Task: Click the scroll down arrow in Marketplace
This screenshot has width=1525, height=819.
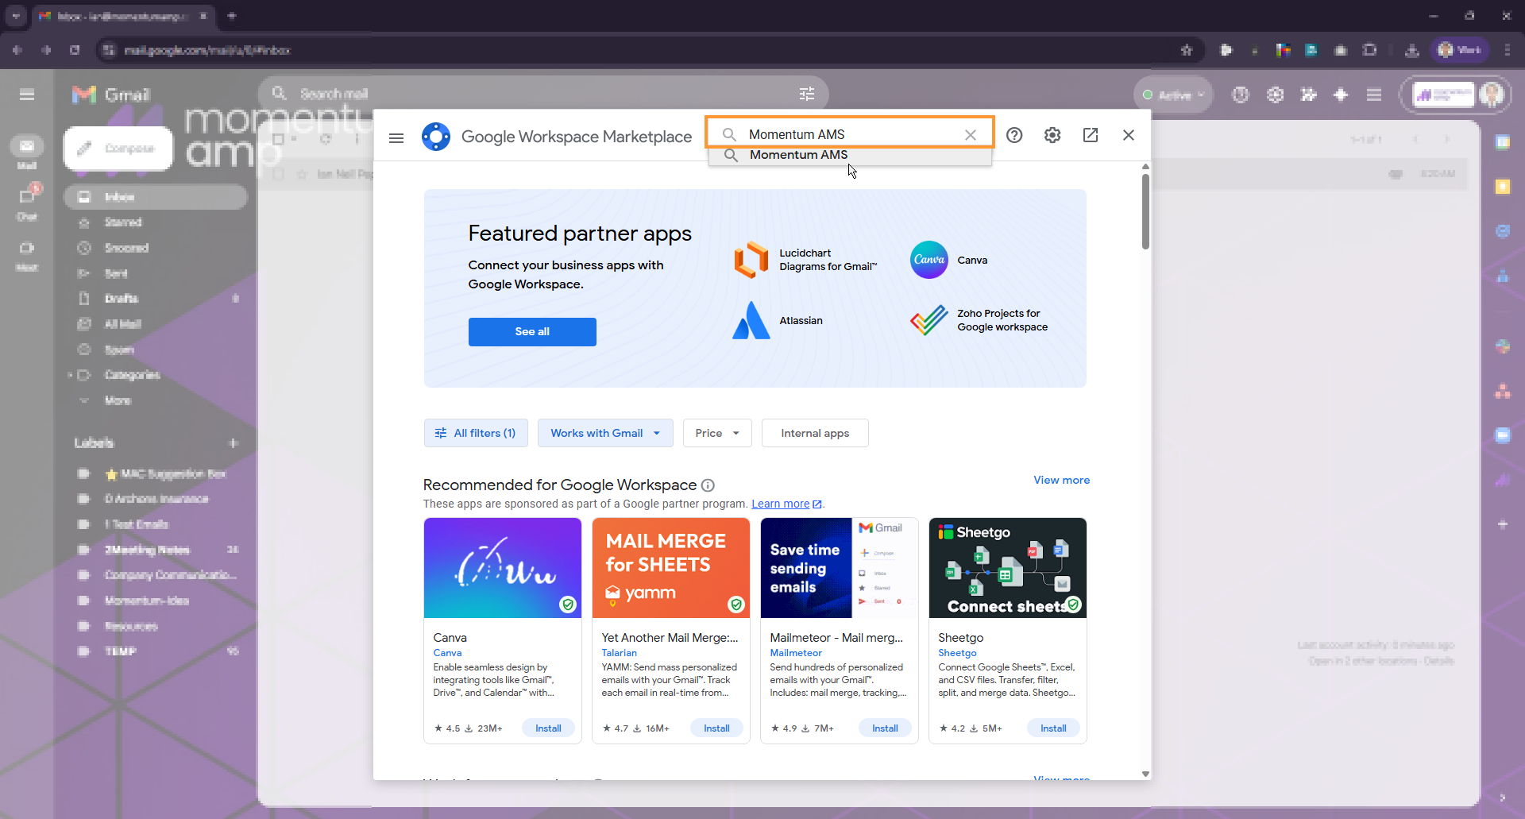Action: pos(1145,774)
